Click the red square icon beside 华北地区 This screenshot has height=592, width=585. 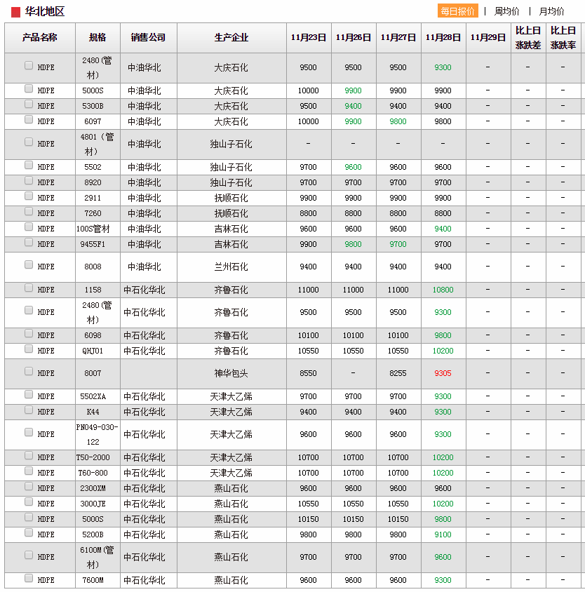click(15, 12)
